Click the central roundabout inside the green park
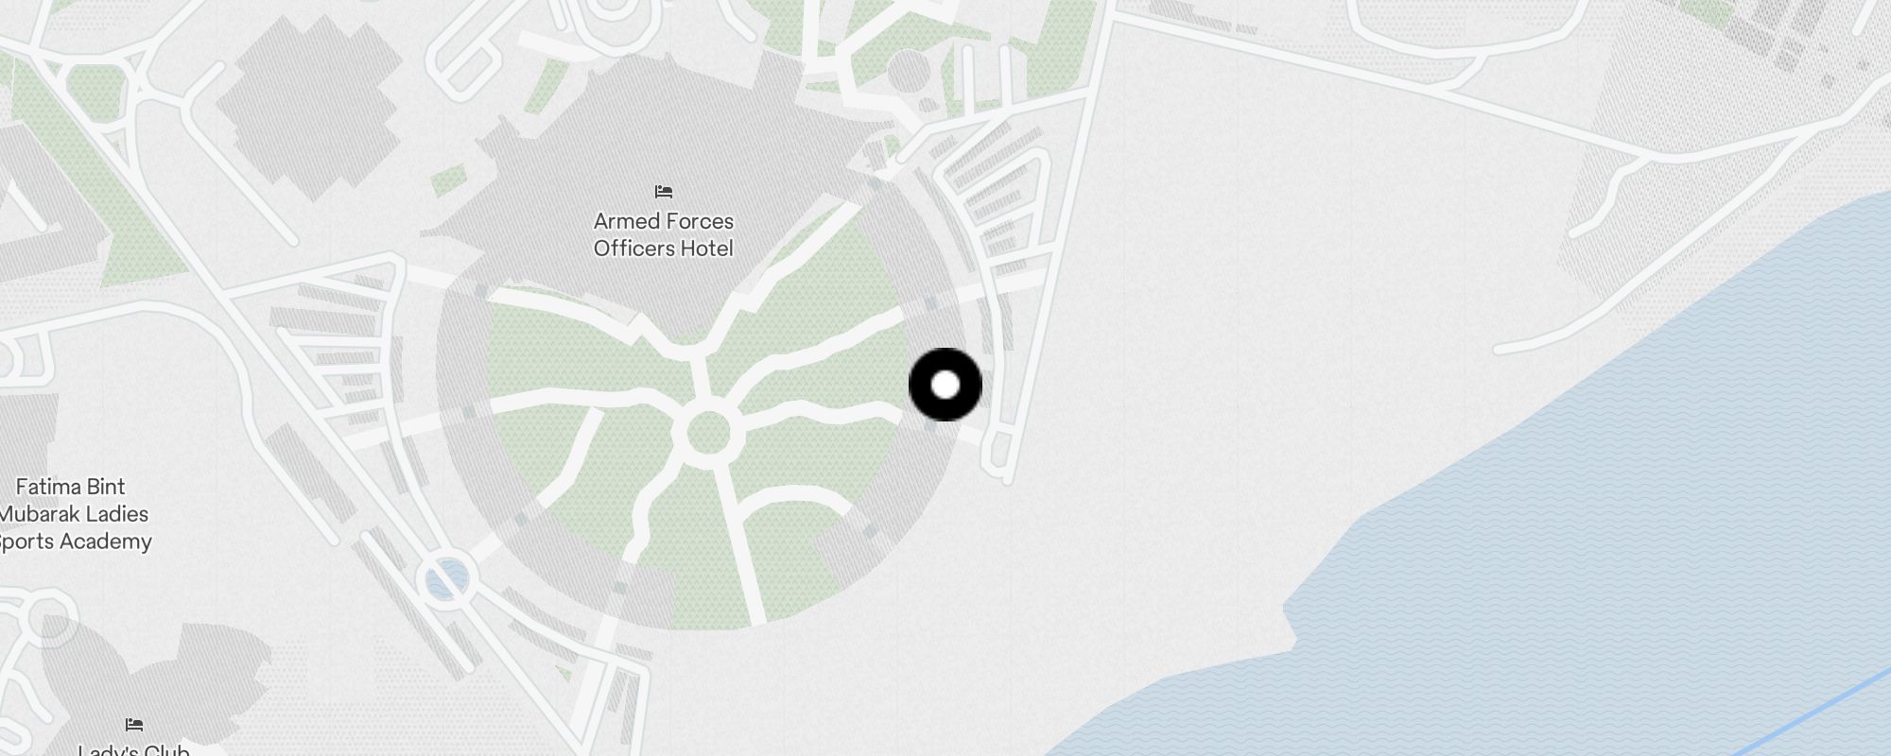The image size is (1891, 756). pyautogui.click(x=707, y=434)
